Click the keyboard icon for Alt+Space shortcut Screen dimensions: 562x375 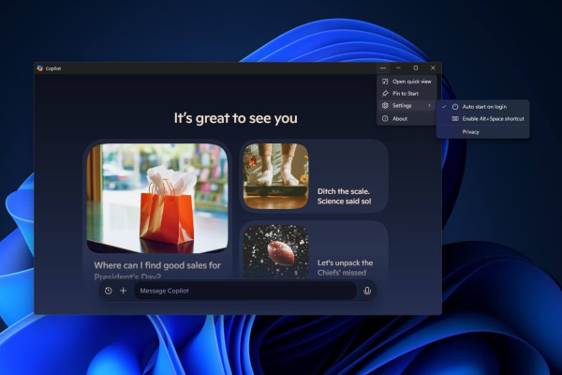tap(455, 119)
